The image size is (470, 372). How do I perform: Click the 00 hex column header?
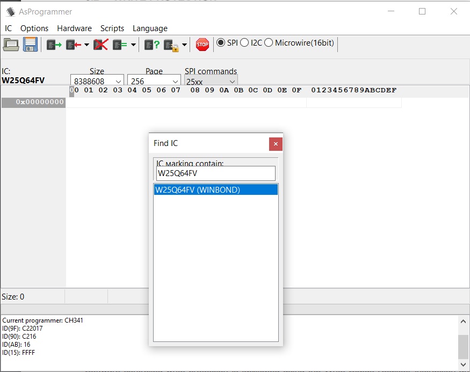pyautogui.click(x=74, y=90)
